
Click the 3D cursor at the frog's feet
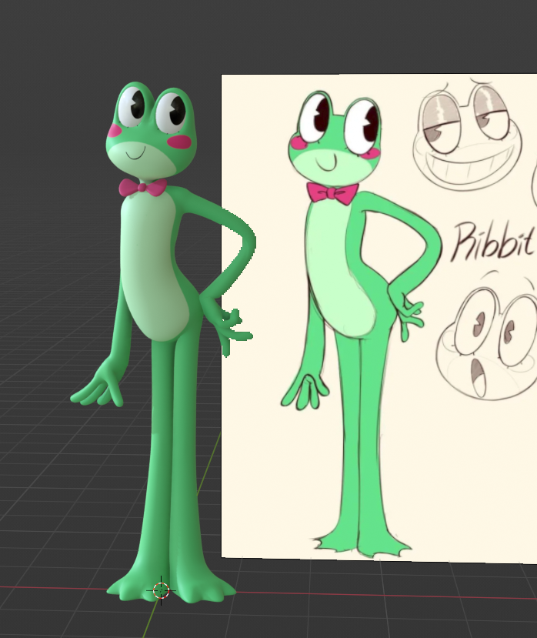click(x=161, y=590)
